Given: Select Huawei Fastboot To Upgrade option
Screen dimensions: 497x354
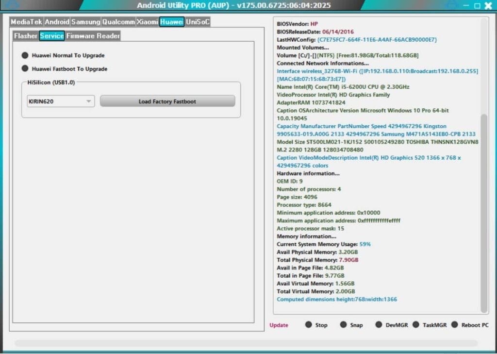Looking at the screenshot, I should coord(25,69).
